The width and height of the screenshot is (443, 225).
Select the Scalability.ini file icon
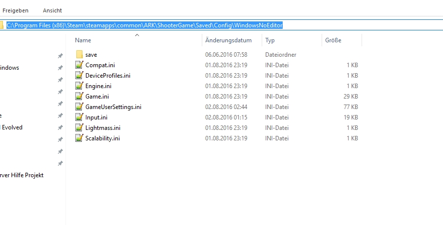tap(79, 138)
